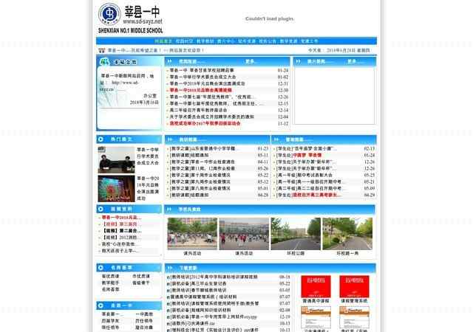The width and height of the screenshot is (473, 332).
Task: Click the 省优质课 link under 名师荟萃
Action: pyautogui.click(x=110, y=277)
